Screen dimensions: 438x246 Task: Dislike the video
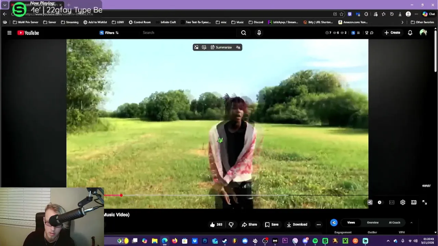click(x=231, y=224)
